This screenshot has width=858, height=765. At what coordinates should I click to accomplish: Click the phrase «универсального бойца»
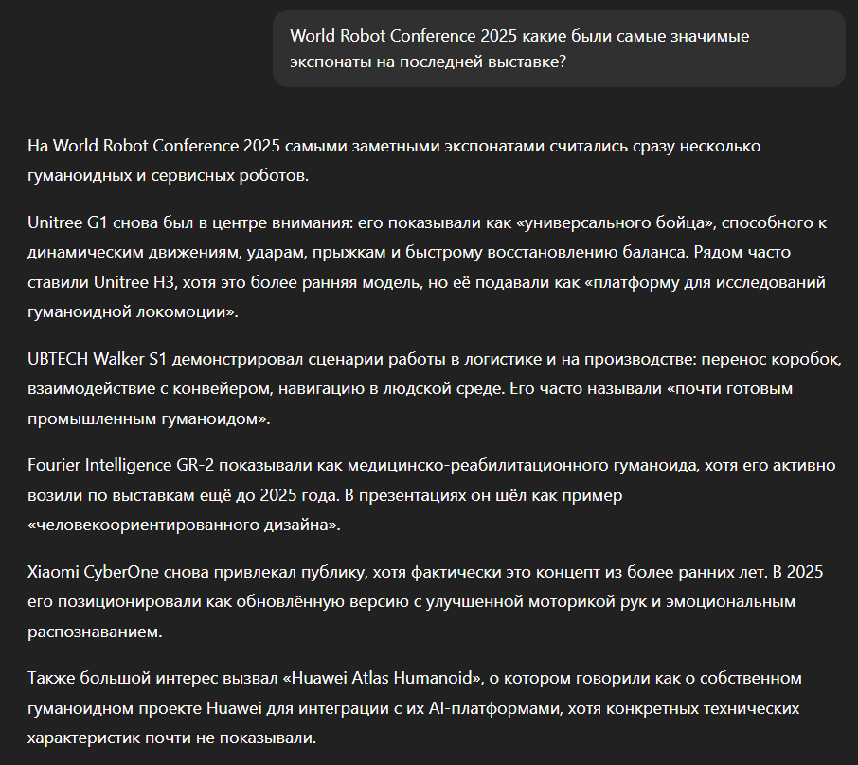point(626,224)
